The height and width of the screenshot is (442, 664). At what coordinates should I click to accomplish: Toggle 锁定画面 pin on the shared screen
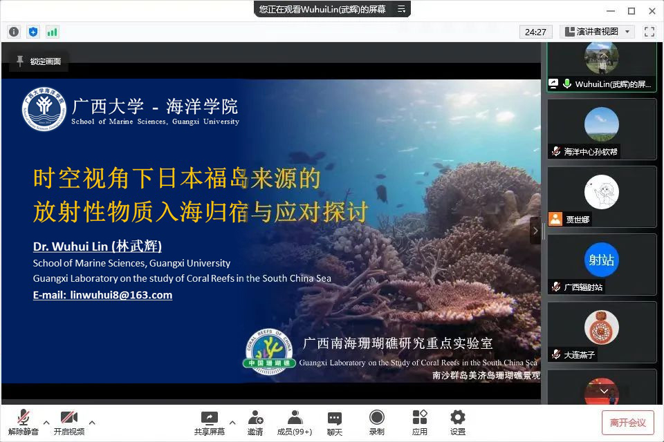click(x=39, y=61)
